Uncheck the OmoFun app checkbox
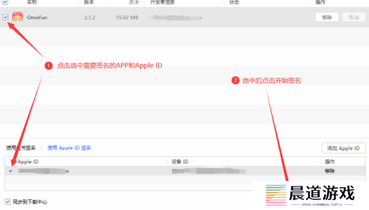This screenshot has width=369, height=210. pyautogui.click(x=5, y=17)
